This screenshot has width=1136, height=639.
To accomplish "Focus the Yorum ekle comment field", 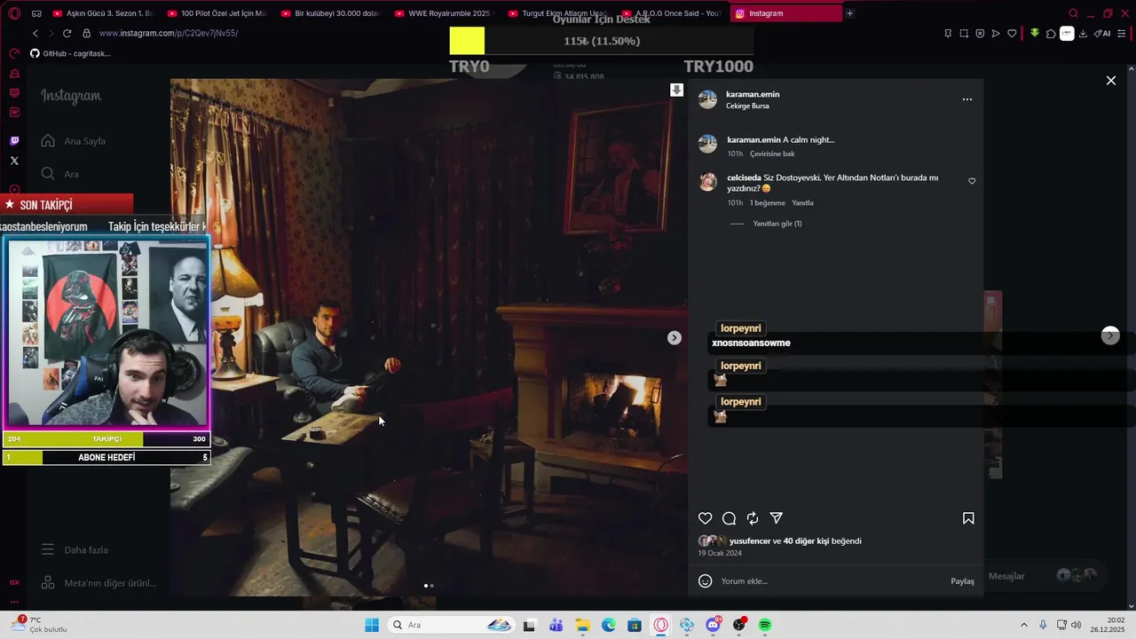I will point(830,581).
